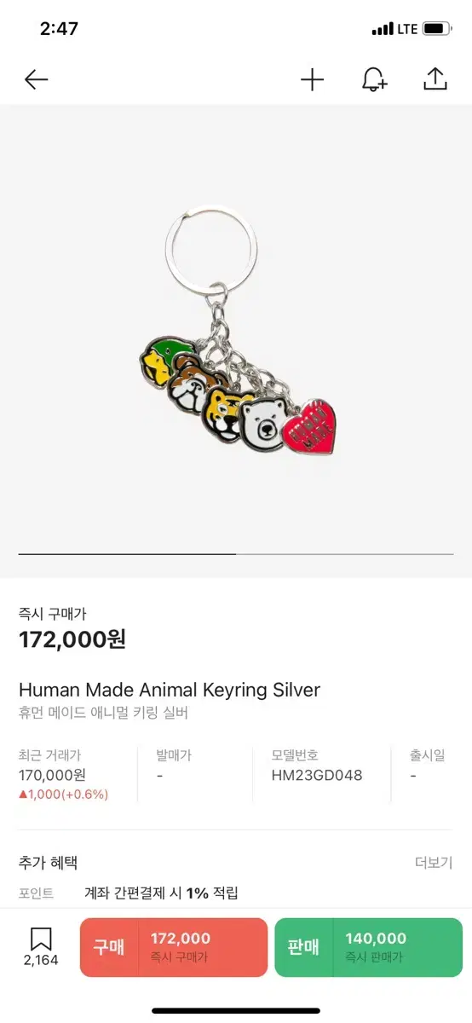Tap the red 구매 172,000 button
This screenshot has width=472, height=1023.
174,947
